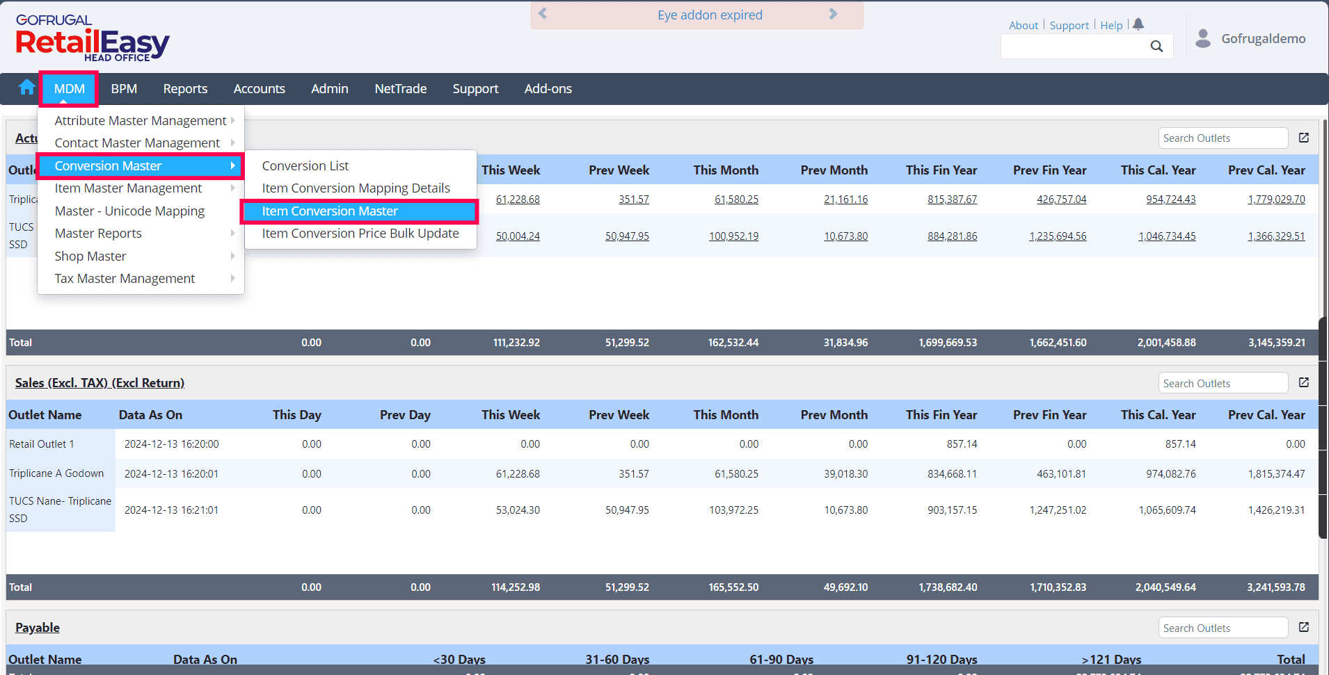Open the Support menu in navigation bar
Viewport: 1329px width, 675px height.
click(475, 89)
